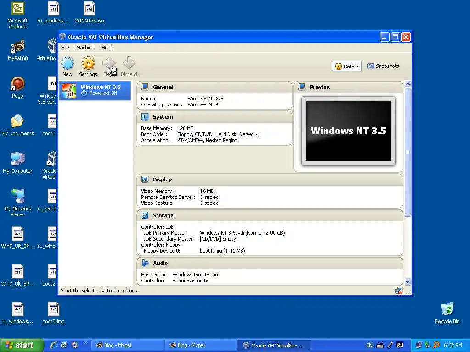Click the Audio section speaker icon
Viewport: 470px width, 352px height.
click(145, 263)
